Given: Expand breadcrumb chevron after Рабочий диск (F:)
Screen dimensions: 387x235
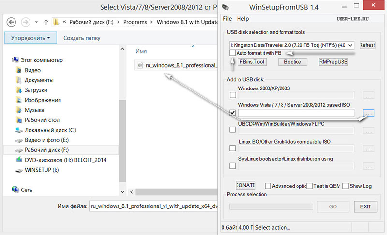Looking at the screenshot, I should point(118,22).
